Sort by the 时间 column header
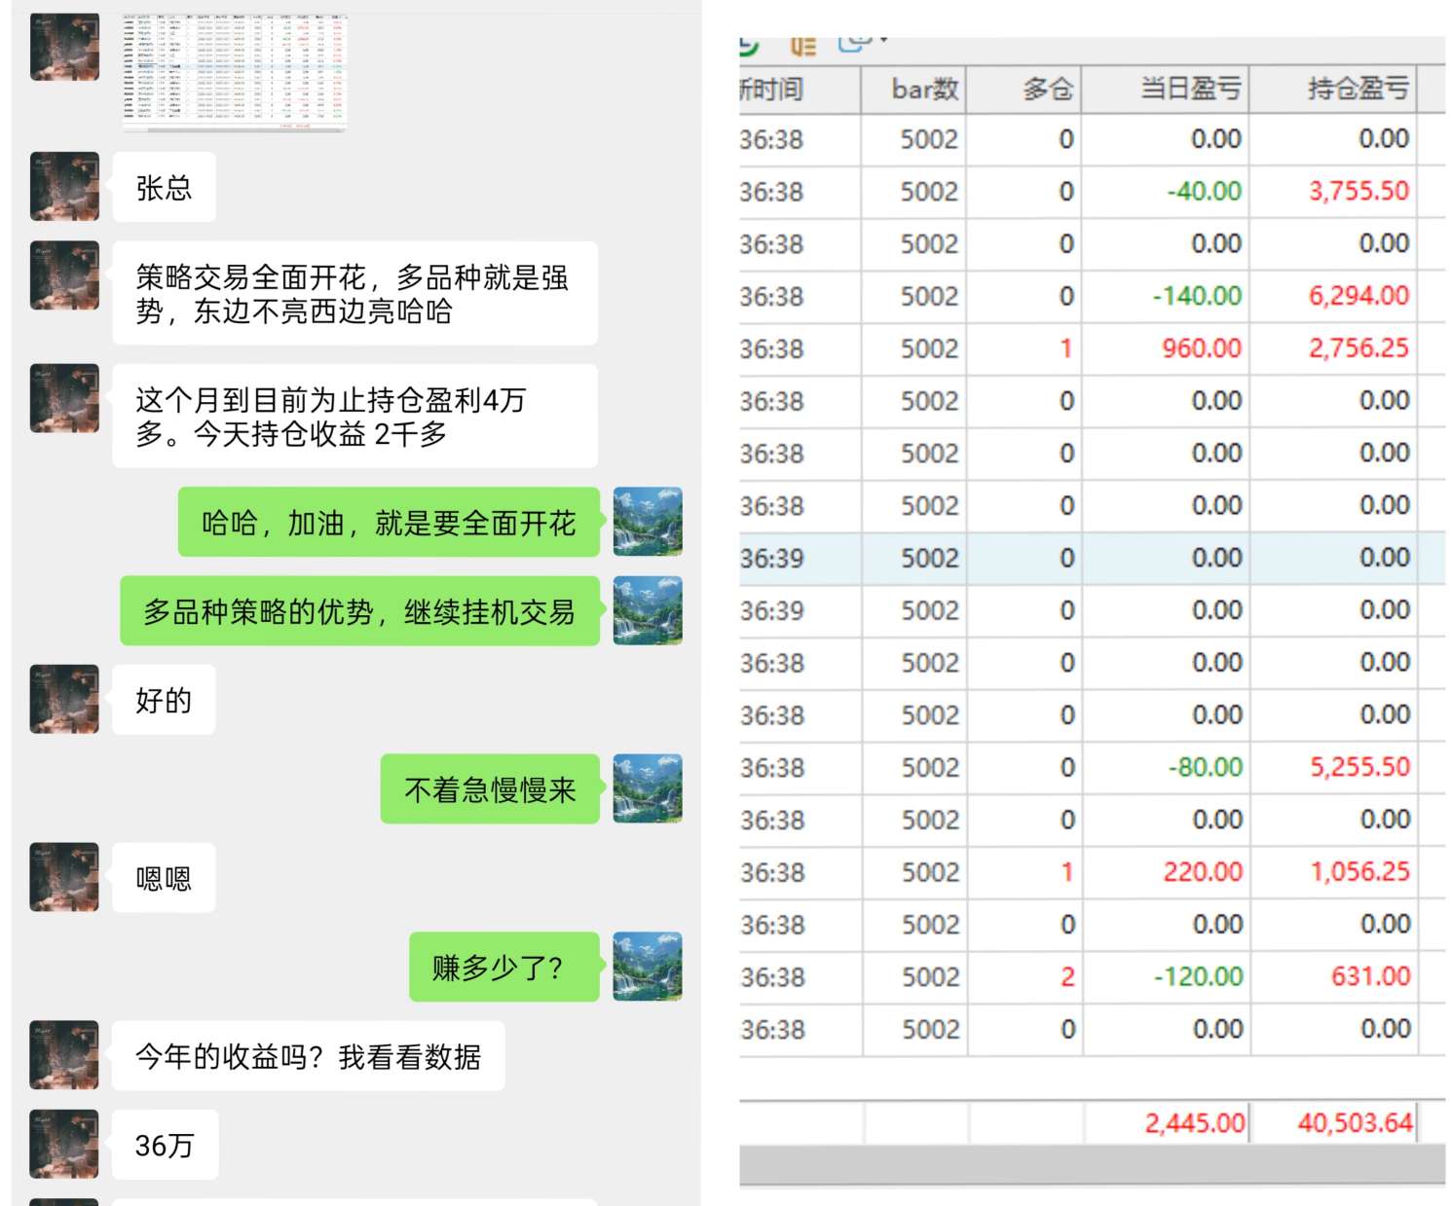Viewport: 1452px width, 1206px height. [x=799, y=89]
